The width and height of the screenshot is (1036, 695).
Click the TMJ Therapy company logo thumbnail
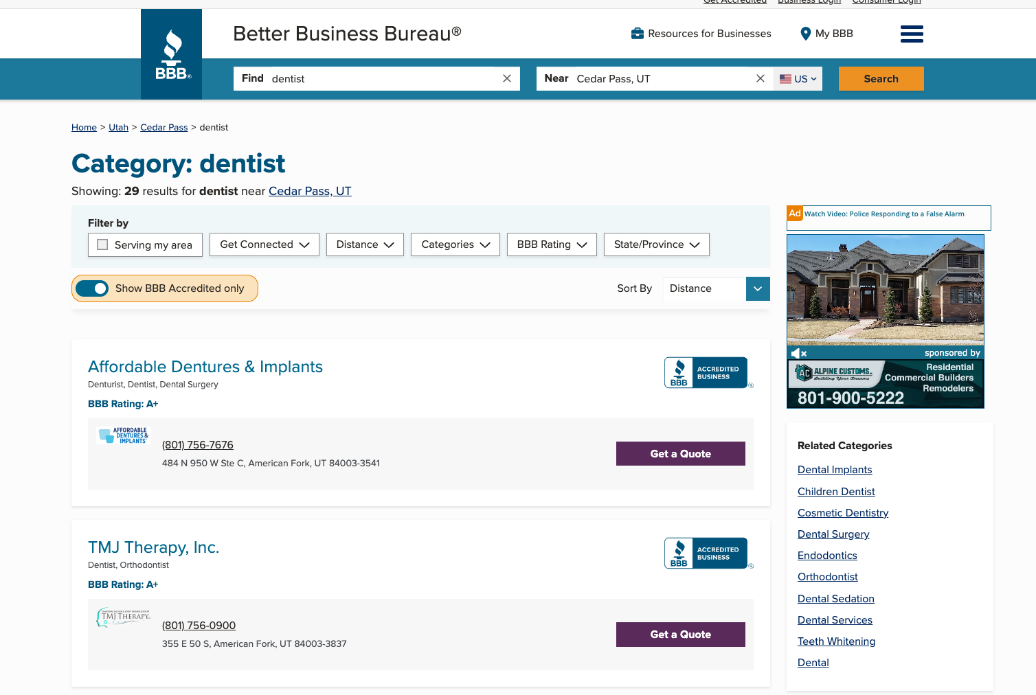pos(124,618)
